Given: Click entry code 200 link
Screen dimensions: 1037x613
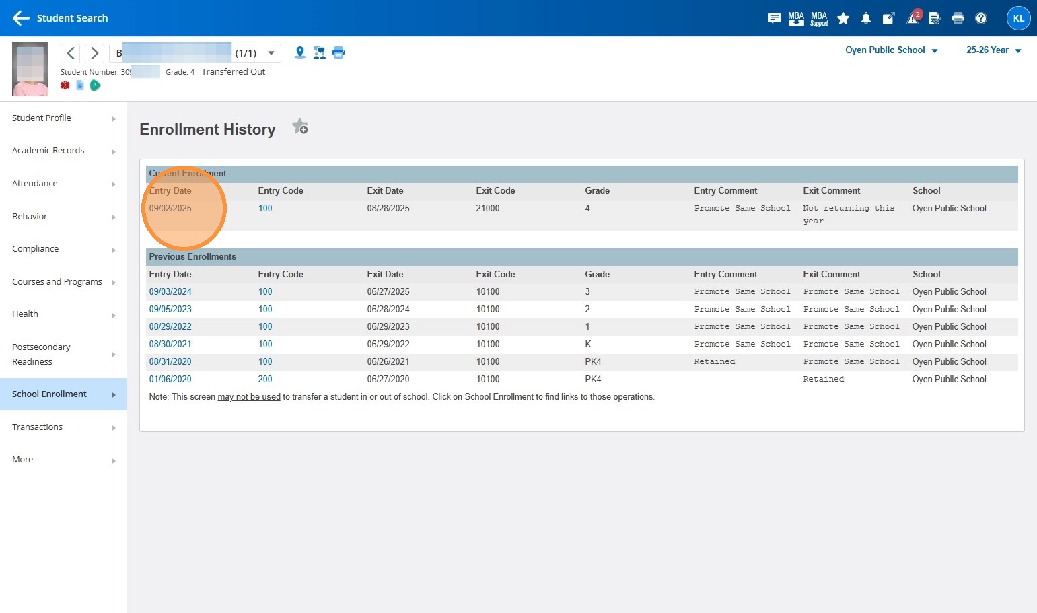Looking at the screenshot, I should click(265, 380).
